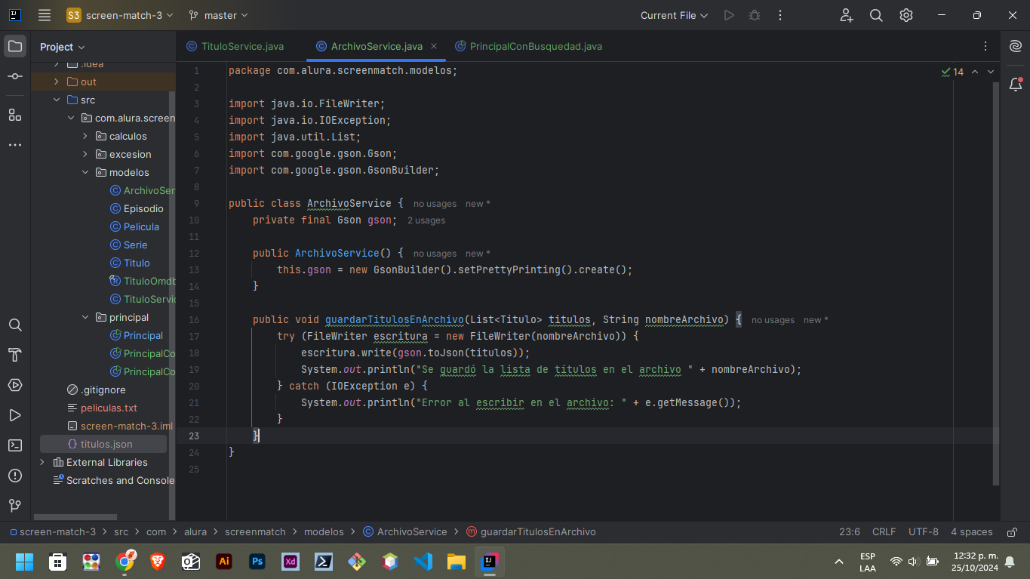This screenshot has height=579, width=1030.
Task: Click the UTF-8 encoding widget
Action: [924, 531]
